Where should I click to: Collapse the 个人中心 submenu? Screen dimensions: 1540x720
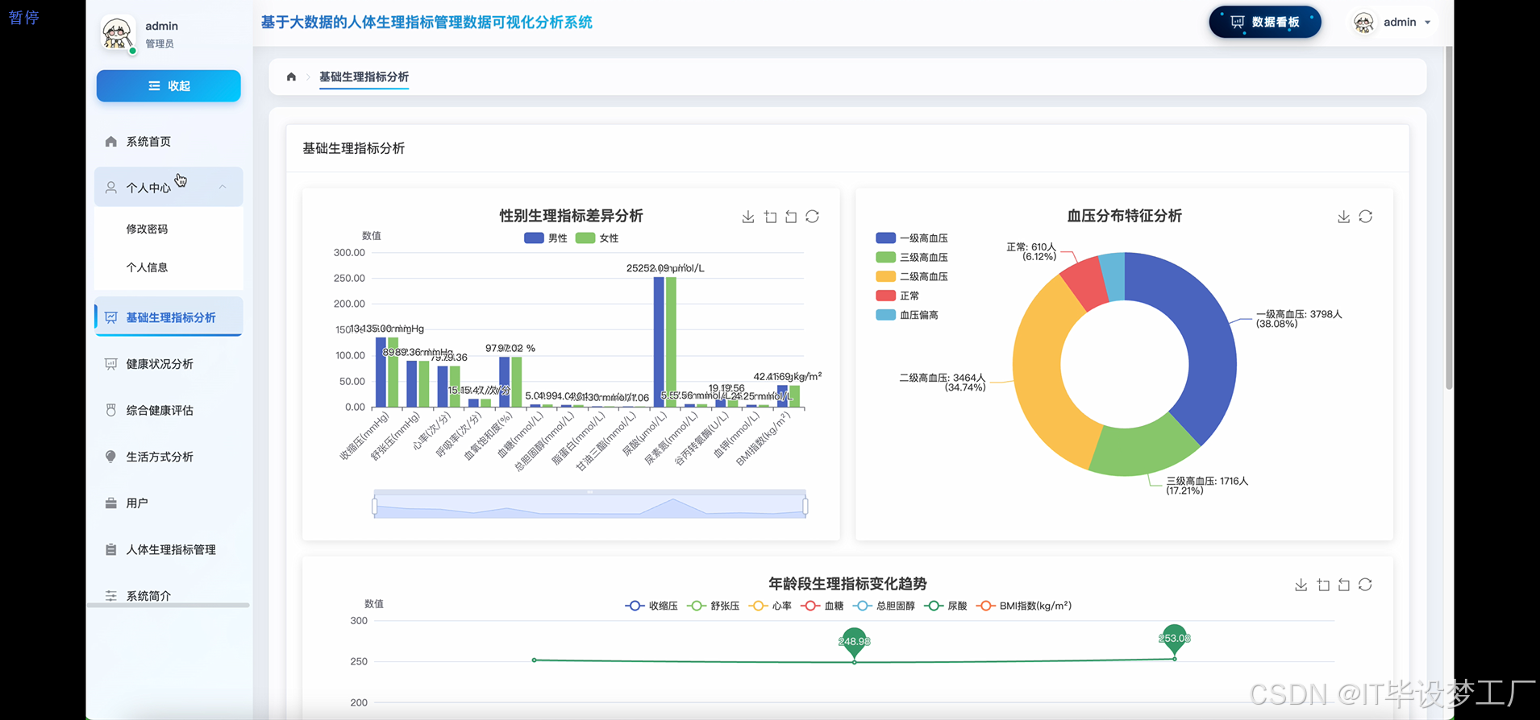pos(169,187)
